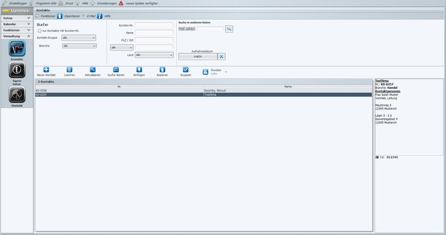Click the Löschen trash icon
This screenshot has width=446, height=235.
69,70
